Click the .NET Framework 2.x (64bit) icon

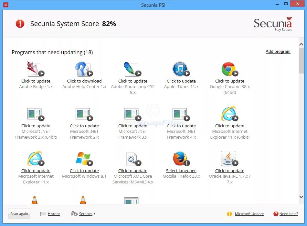[36, 114]
